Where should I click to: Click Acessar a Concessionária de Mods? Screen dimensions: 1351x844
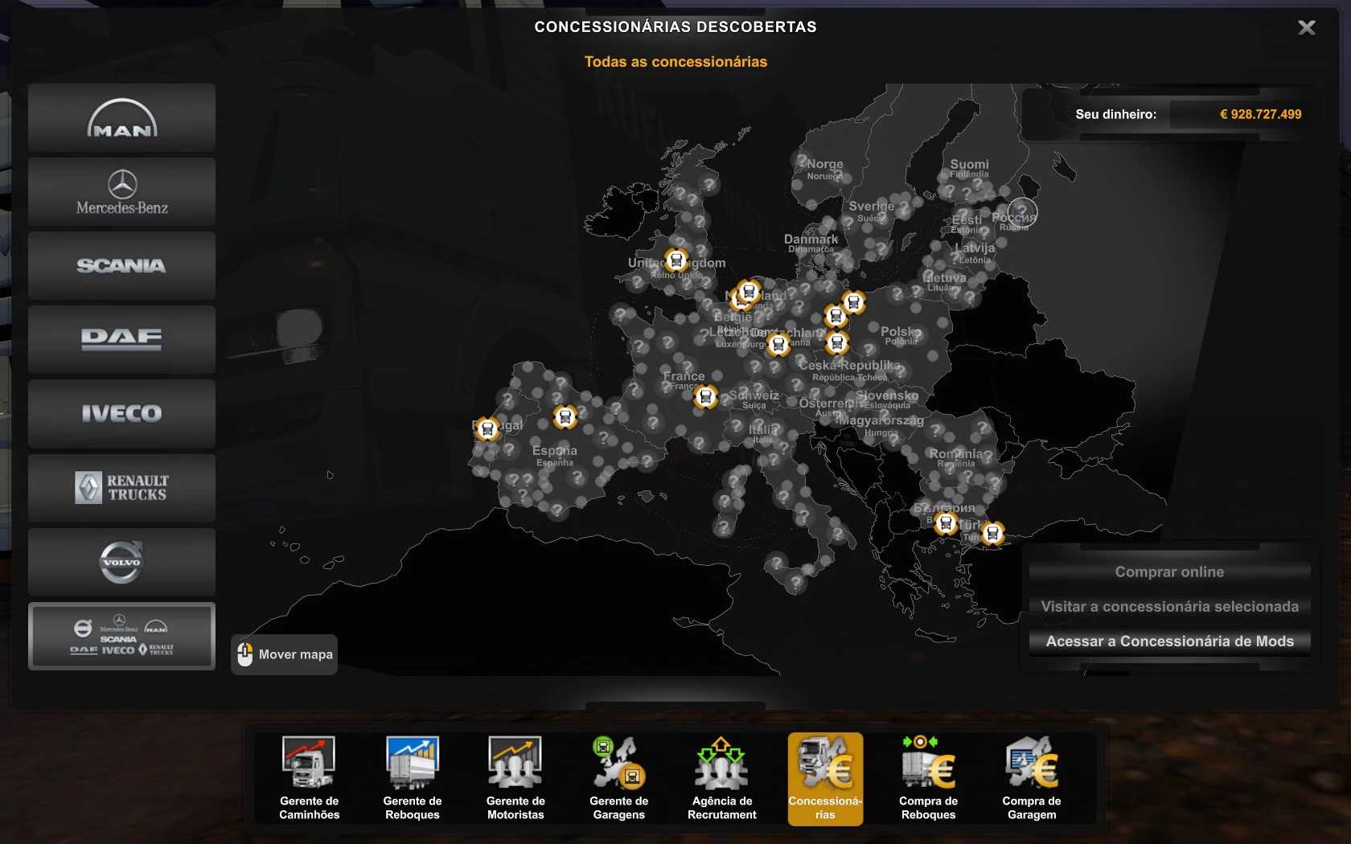point(1169,641)
